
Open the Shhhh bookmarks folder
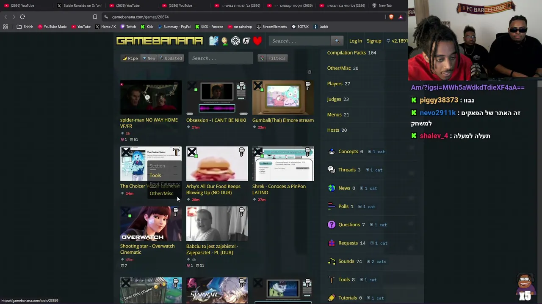[x=25, y=27]
